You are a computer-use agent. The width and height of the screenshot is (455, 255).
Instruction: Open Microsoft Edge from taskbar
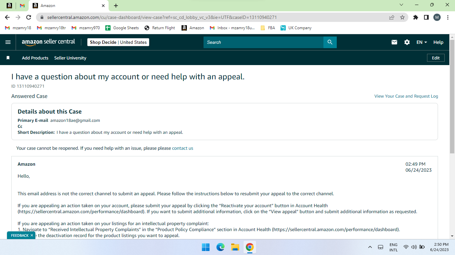point(221,247)
